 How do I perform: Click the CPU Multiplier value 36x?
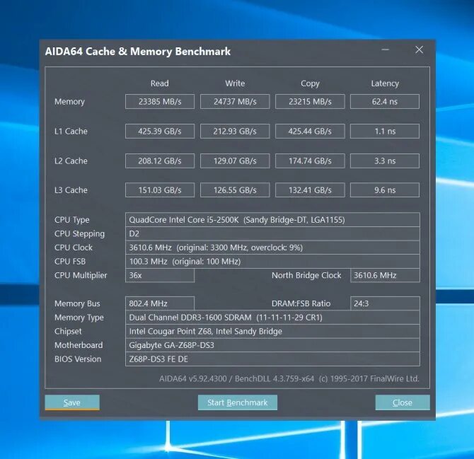[160, 275]
